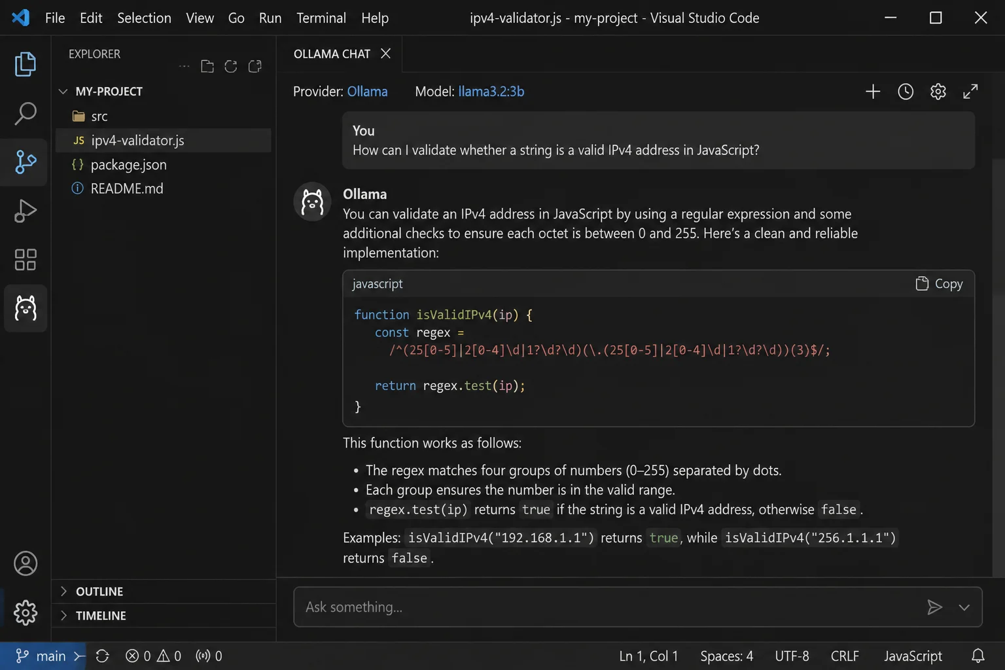Synchronize changes in status bar
1005x670 pixels.
click(102, 656)
